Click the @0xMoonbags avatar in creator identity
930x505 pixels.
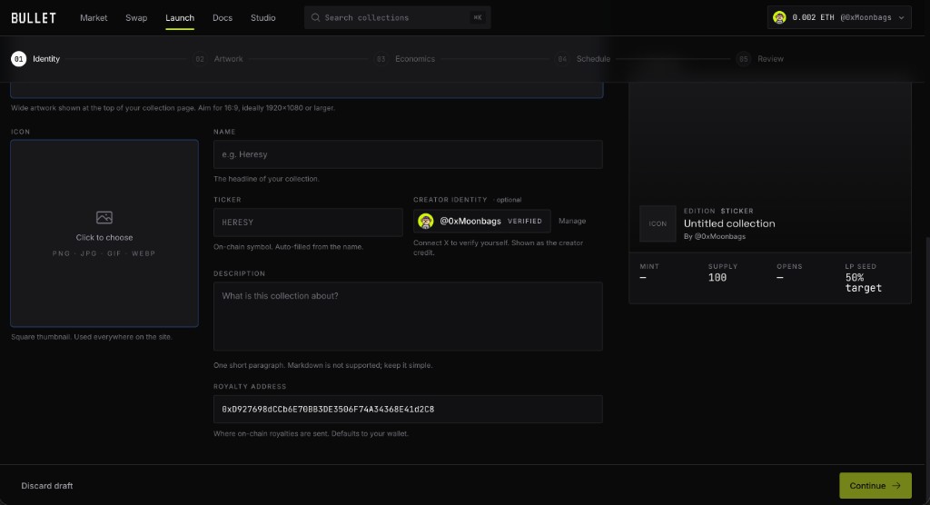pyautogui.click(x=426, y=222)
